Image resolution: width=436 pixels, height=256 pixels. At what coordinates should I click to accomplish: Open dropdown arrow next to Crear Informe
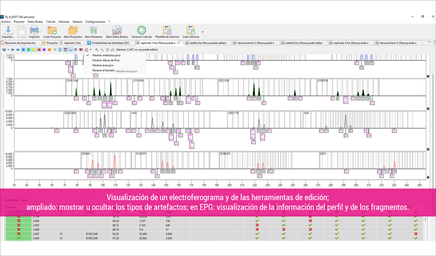tap(203, 32)
